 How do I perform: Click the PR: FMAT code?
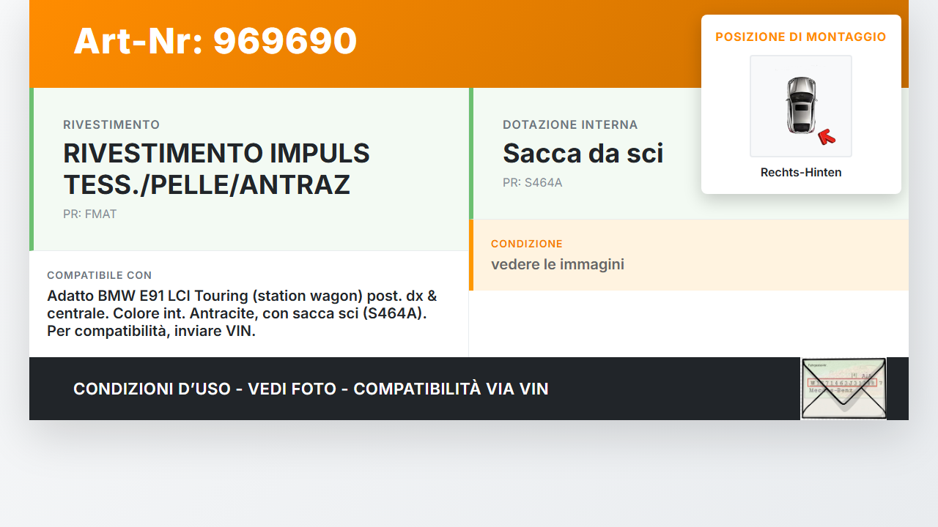(90, 214)
